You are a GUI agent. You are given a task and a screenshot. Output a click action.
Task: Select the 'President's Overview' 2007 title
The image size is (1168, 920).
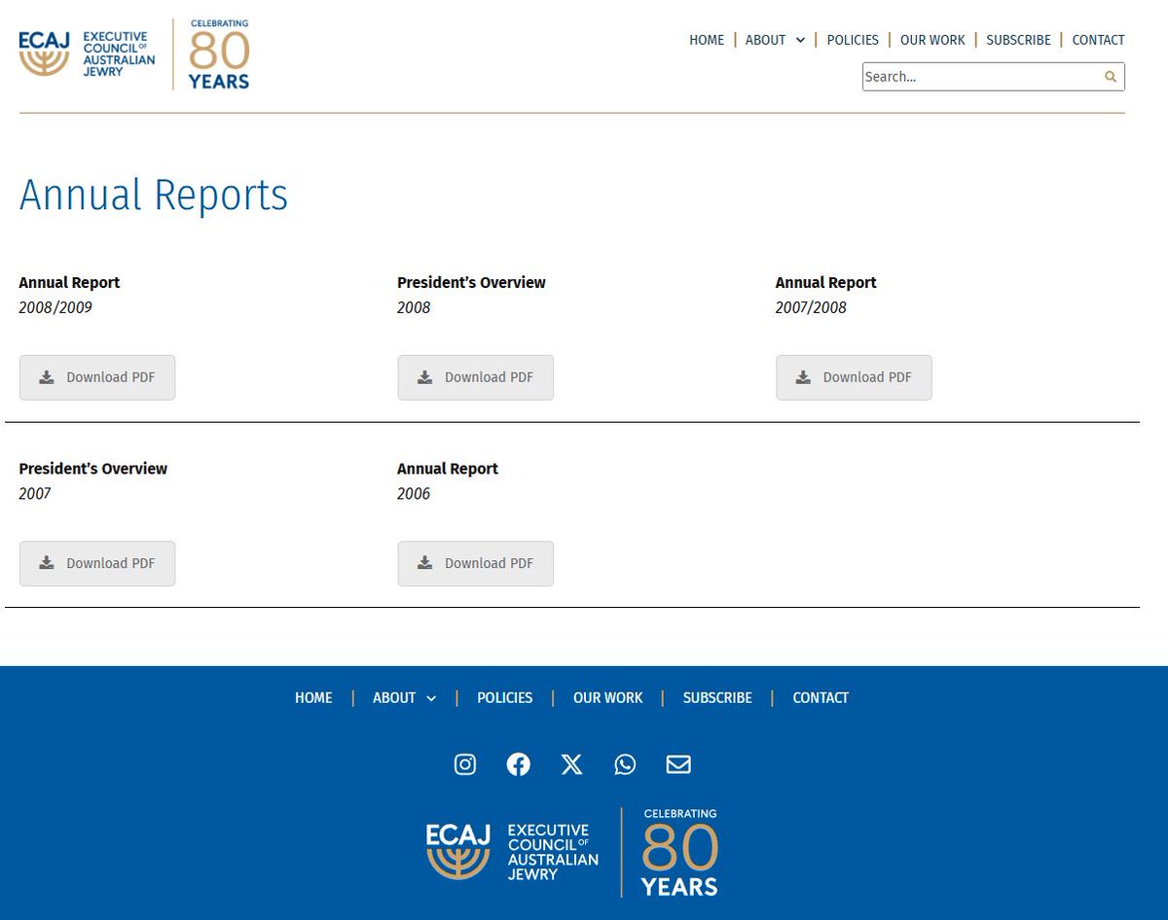(x=93, y=468)
